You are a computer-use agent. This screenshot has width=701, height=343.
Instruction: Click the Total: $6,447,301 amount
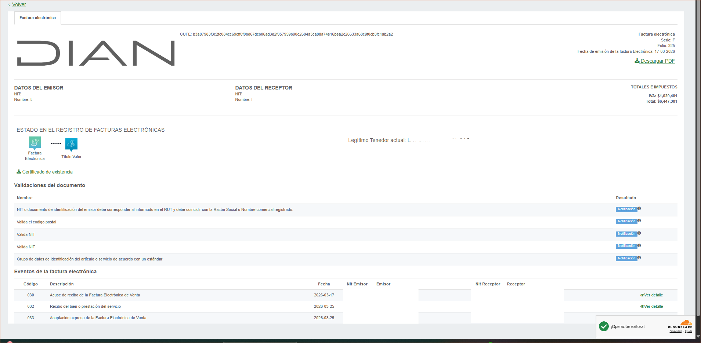click(x=662, y=101)
